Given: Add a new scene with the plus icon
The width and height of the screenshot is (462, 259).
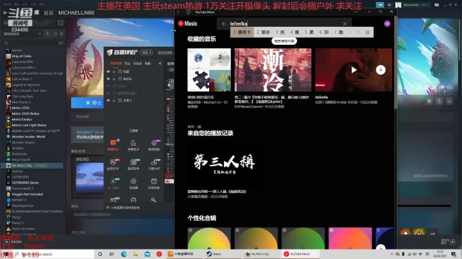Looking at the screenshot, I should (160, 63).
